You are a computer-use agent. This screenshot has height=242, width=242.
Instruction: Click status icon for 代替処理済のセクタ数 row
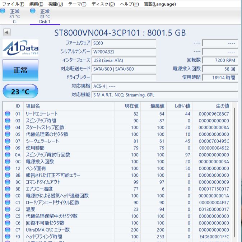(x=8, y=134)
